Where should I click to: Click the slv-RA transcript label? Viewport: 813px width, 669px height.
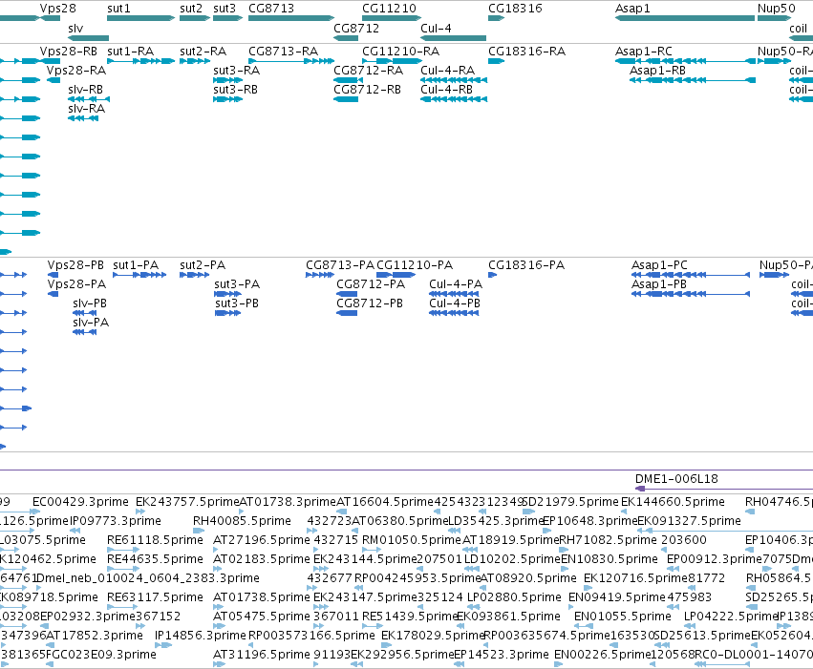tap(86, 109)
